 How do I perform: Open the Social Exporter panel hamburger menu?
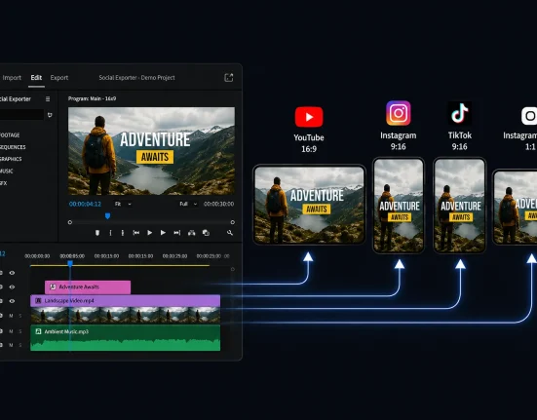(x=48, y=99)
